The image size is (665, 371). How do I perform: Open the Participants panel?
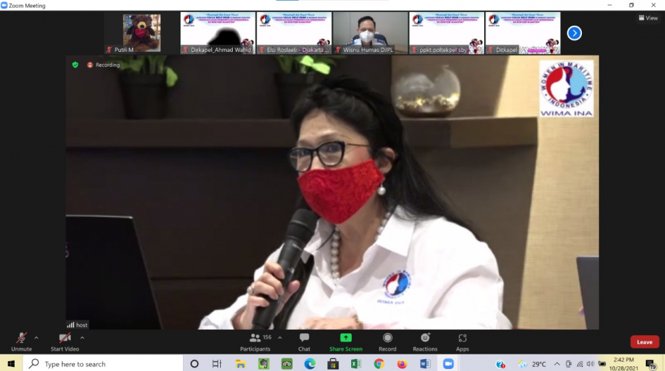click(x=255, y=342)
